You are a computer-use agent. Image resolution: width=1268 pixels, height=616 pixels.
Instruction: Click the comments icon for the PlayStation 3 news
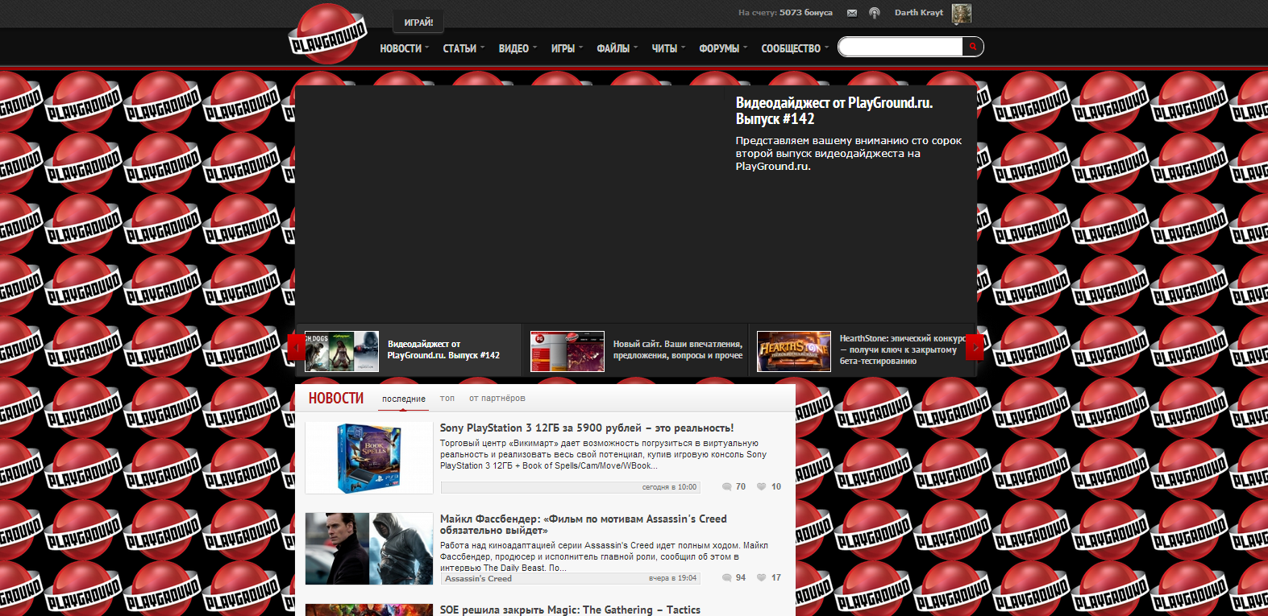tap(727, 487)
